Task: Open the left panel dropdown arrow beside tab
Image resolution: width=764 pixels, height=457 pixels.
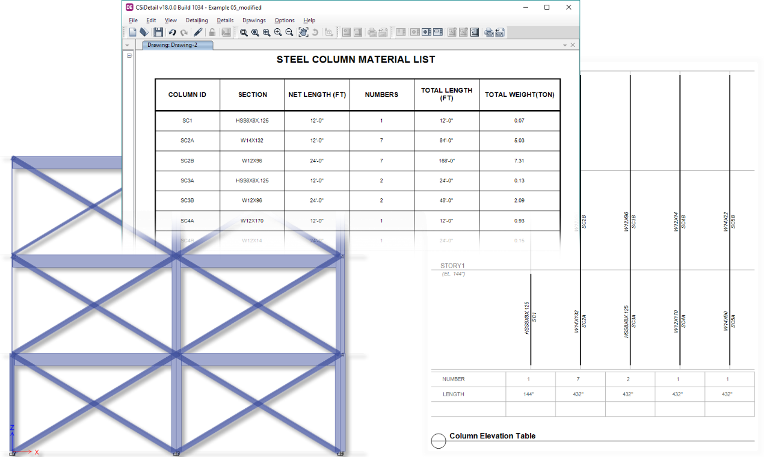Action: pos(127,45)
